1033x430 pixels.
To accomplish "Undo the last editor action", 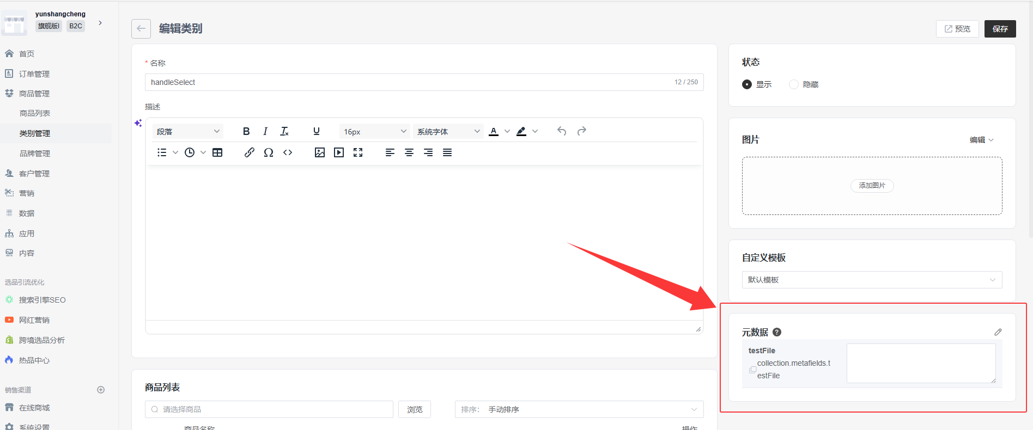I will click(562, 131).
